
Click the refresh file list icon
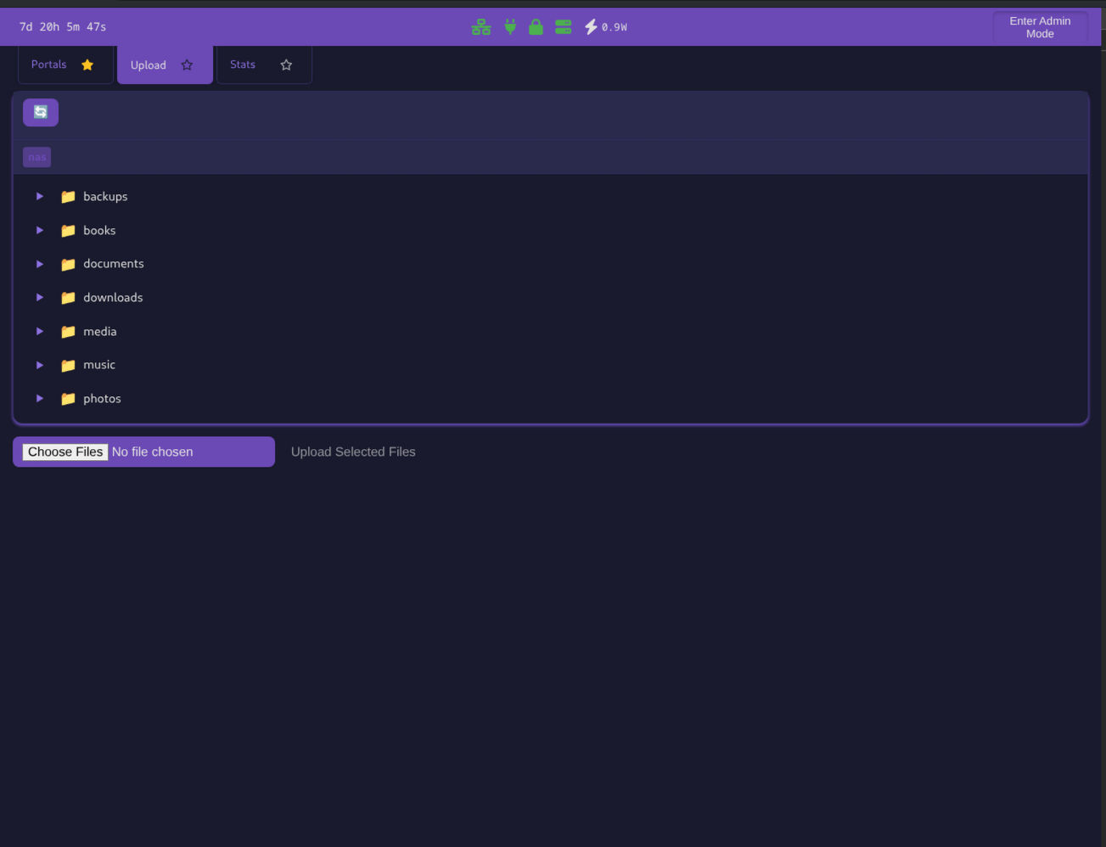coord(41,112)
